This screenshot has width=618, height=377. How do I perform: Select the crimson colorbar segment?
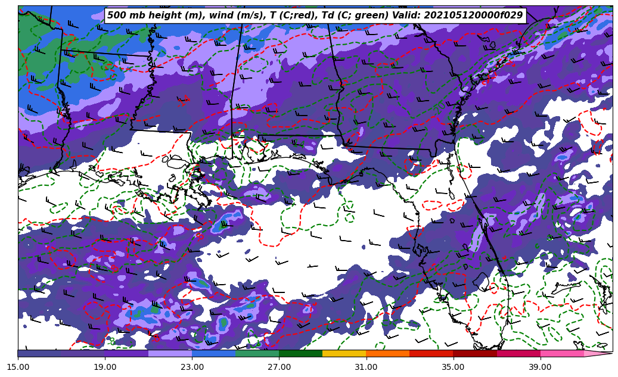click(x=518, y=353)
